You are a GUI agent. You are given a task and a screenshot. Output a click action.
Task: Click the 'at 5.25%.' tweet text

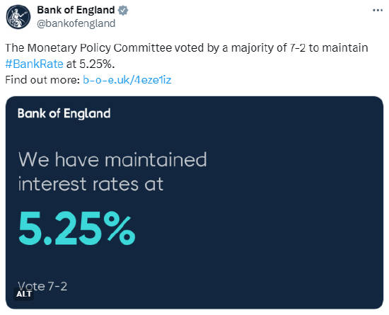click(91, 64)
